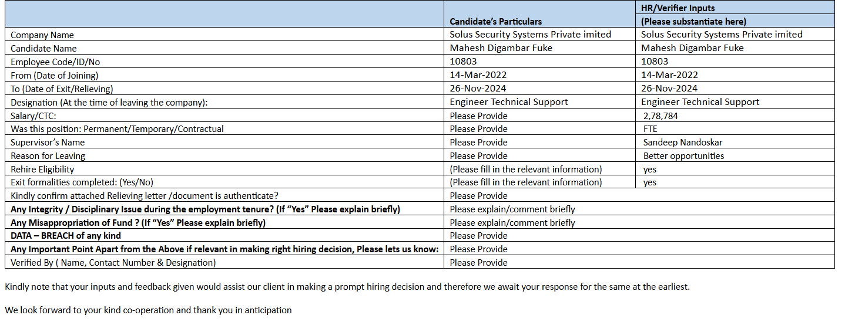Select the Misappropriation of Fund comment cell

coord(512,223)
